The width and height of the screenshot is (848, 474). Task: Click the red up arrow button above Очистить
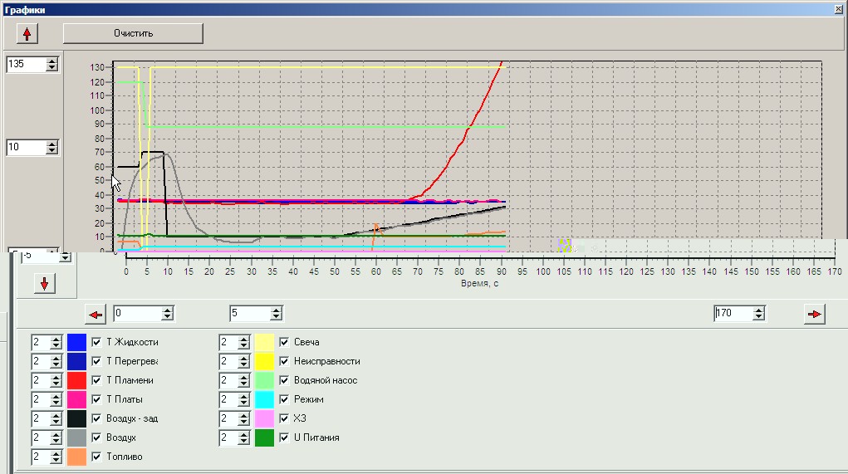(27, 33)
